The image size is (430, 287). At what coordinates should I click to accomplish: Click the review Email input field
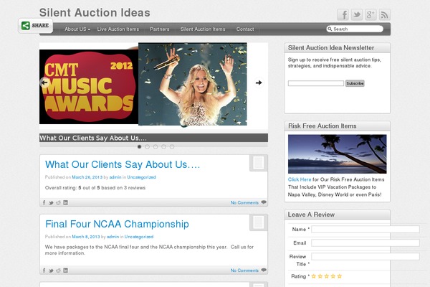365,243
